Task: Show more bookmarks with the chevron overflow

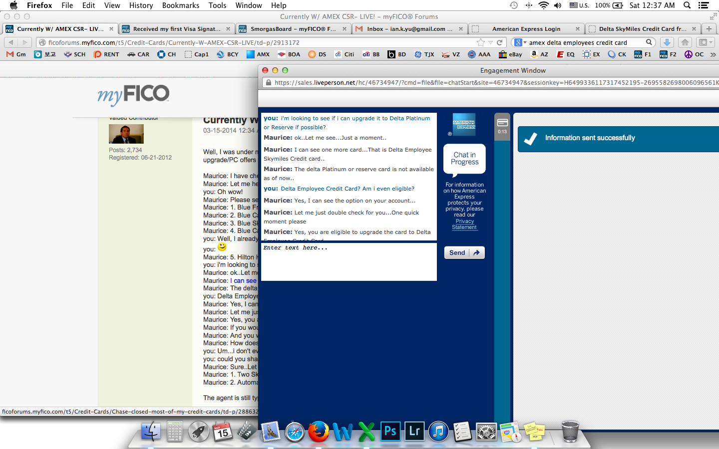Action: tap(713, 54)
